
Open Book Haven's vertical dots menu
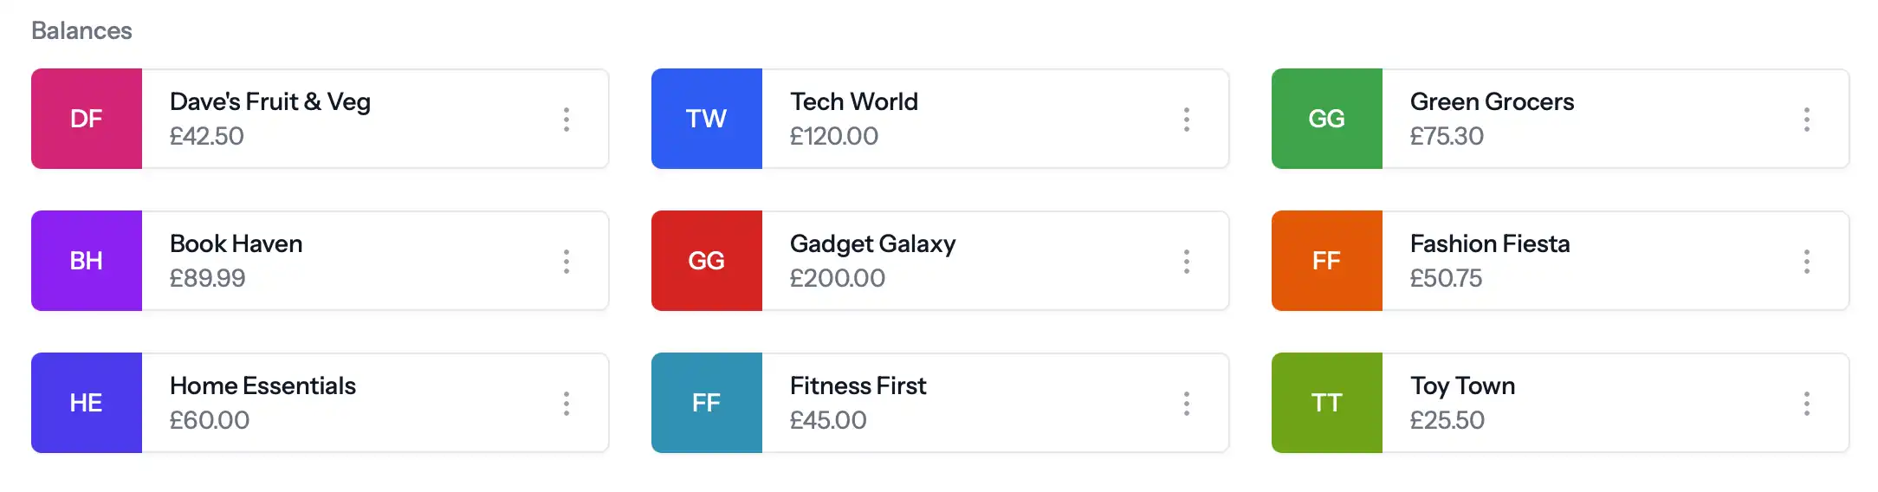(x=566, y=261)
